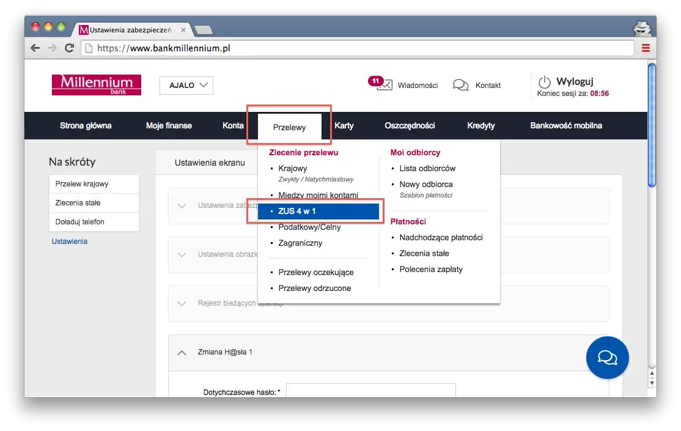Open messages envelope icon with badge

384,85
